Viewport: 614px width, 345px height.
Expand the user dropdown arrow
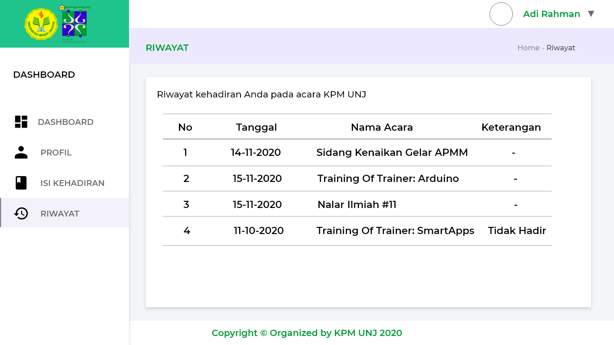[x=591, y=14]
